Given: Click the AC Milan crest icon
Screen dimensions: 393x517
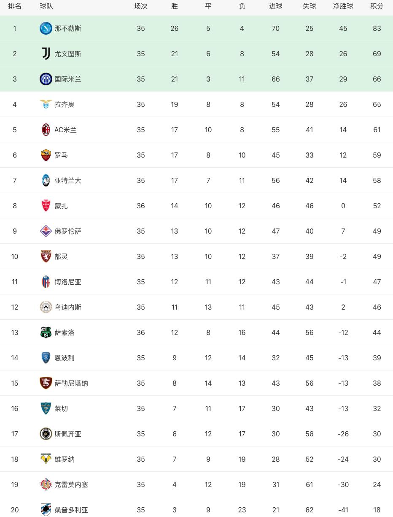Looking at the screenshot, I should [x=46, y=130].
